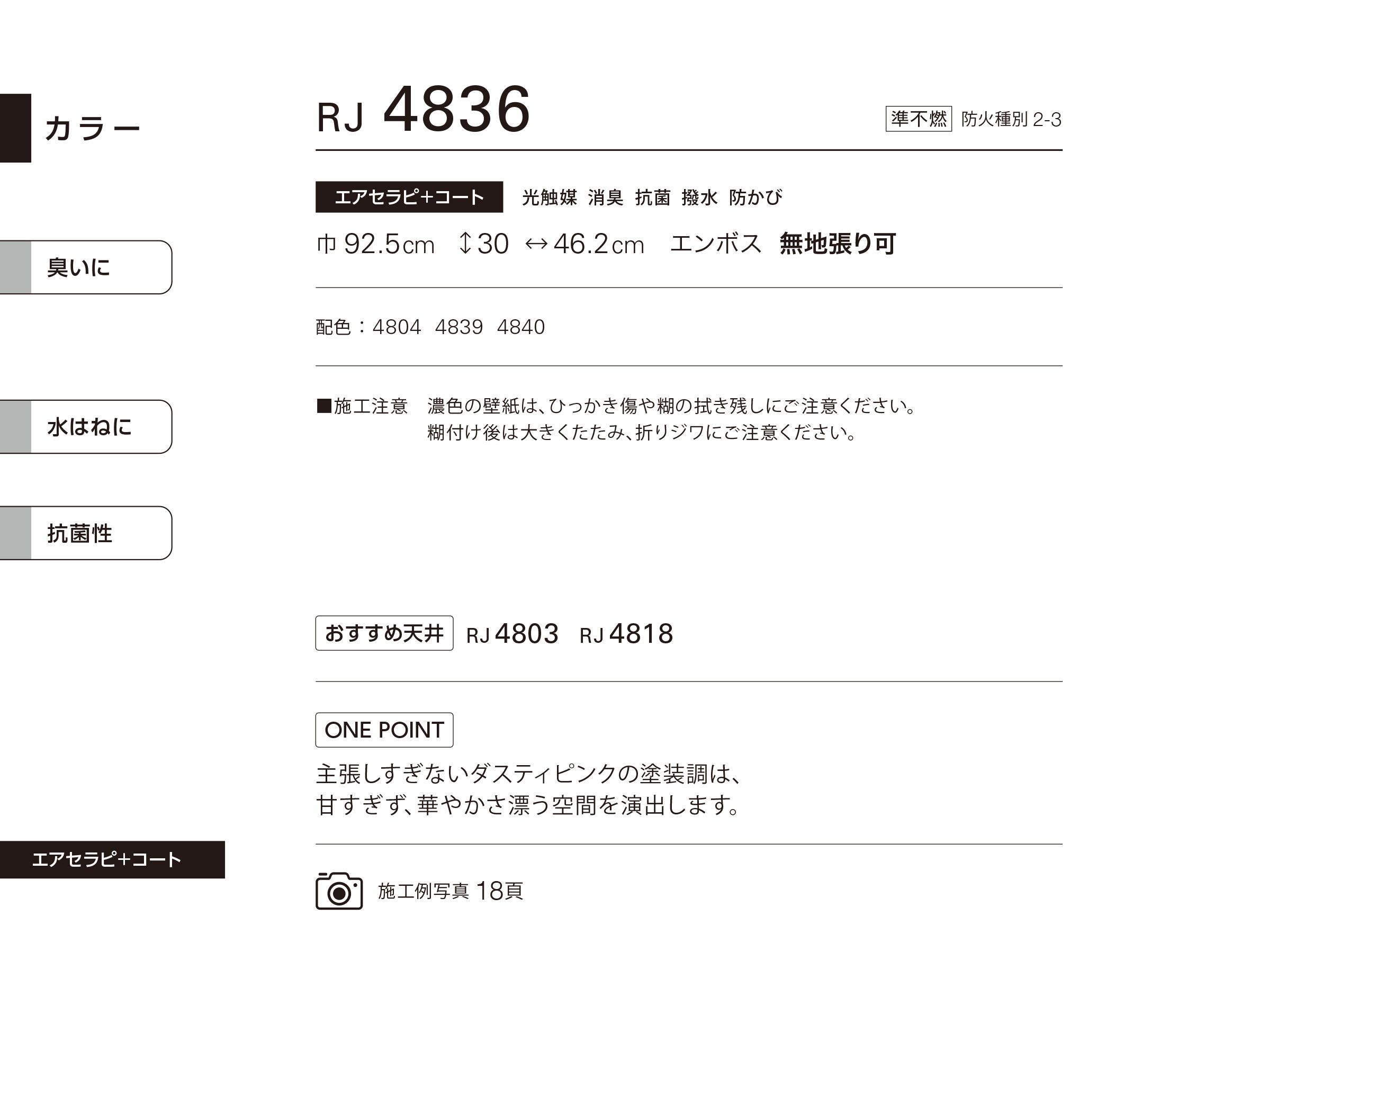Click the 施工例写真 18頁 page reference

tap(450, 891)
